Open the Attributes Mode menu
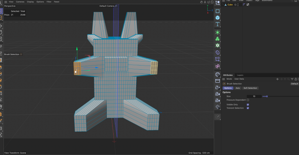The height and width of the screenshot is (155, 299). 229,79
